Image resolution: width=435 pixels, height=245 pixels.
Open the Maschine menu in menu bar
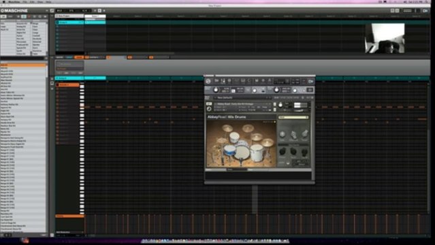14,2
